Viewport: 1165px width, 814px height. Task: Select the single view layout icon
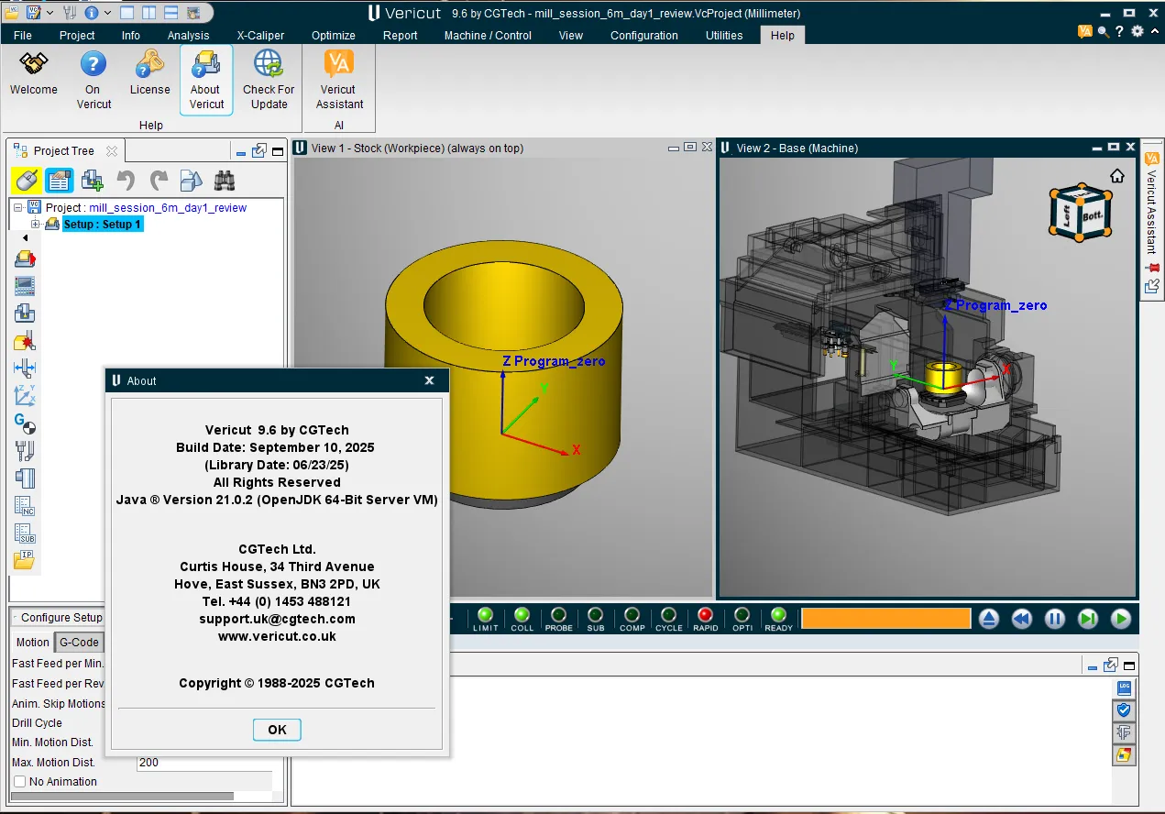126,13
